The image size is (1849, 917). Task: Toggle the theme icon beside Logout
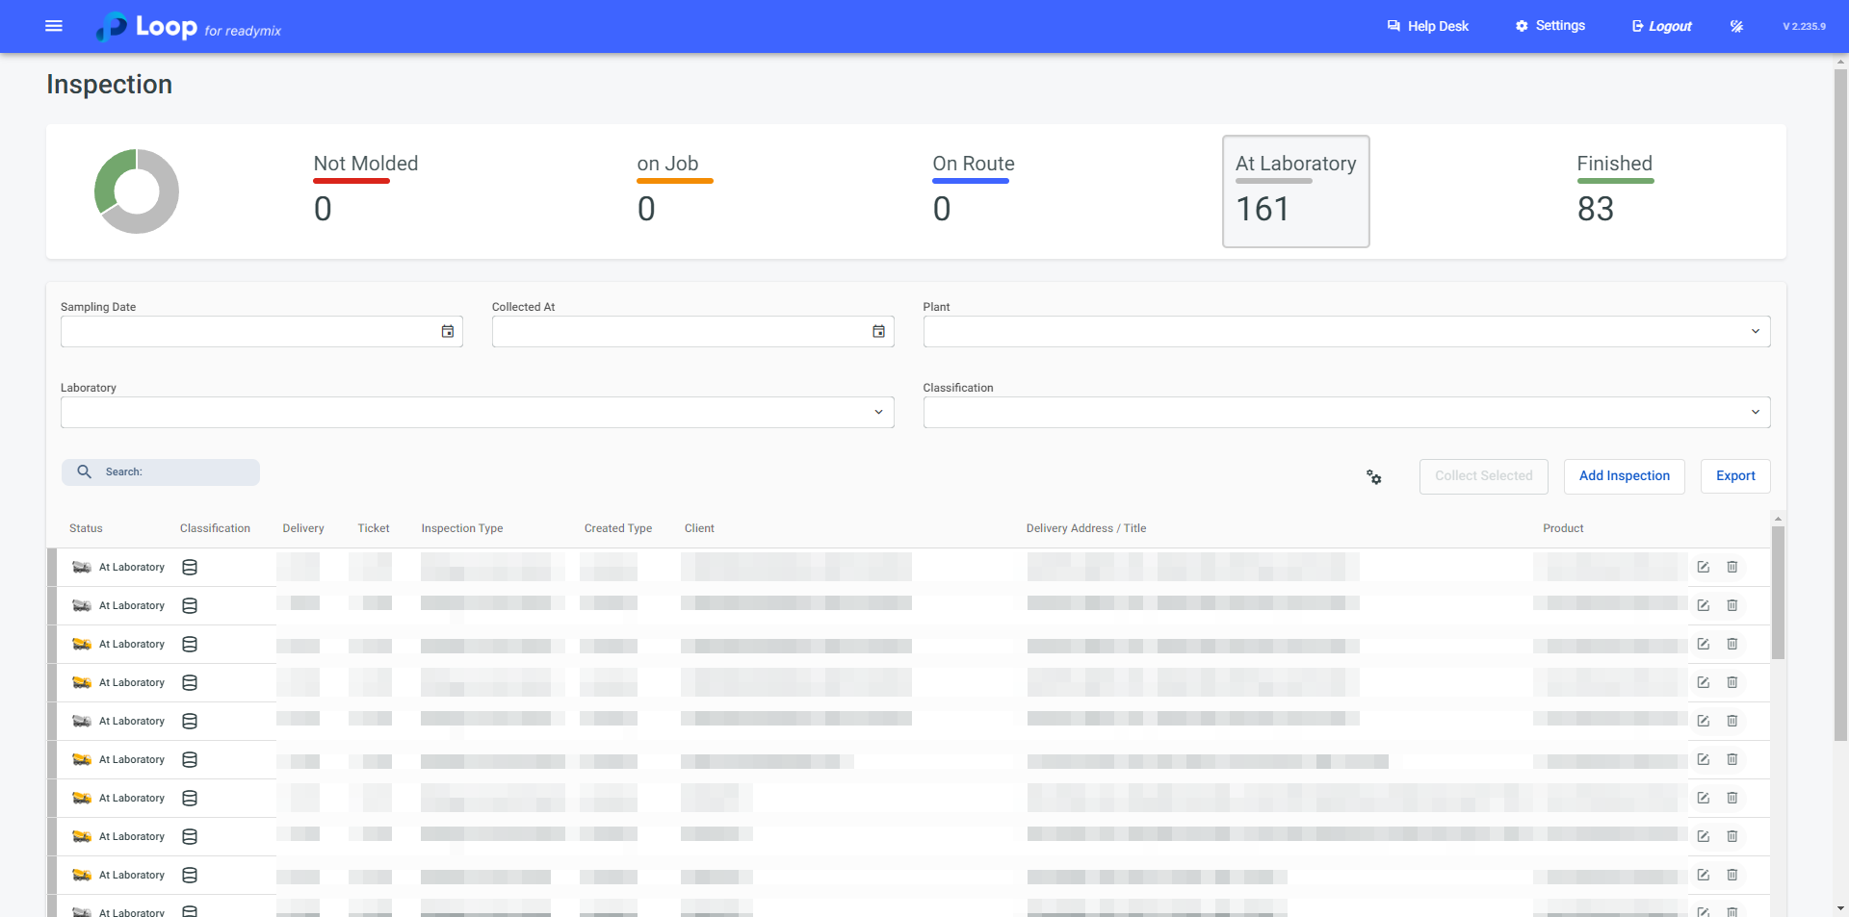pyautogui.click(x=1736, y=26)
